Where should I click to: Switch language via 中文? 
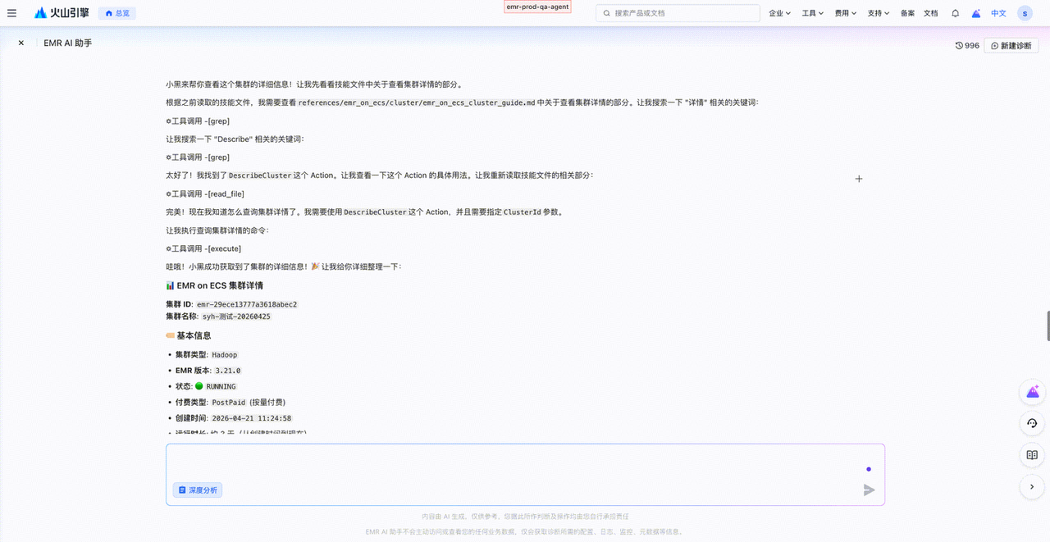pyautogui.click(x=998, y=13)
